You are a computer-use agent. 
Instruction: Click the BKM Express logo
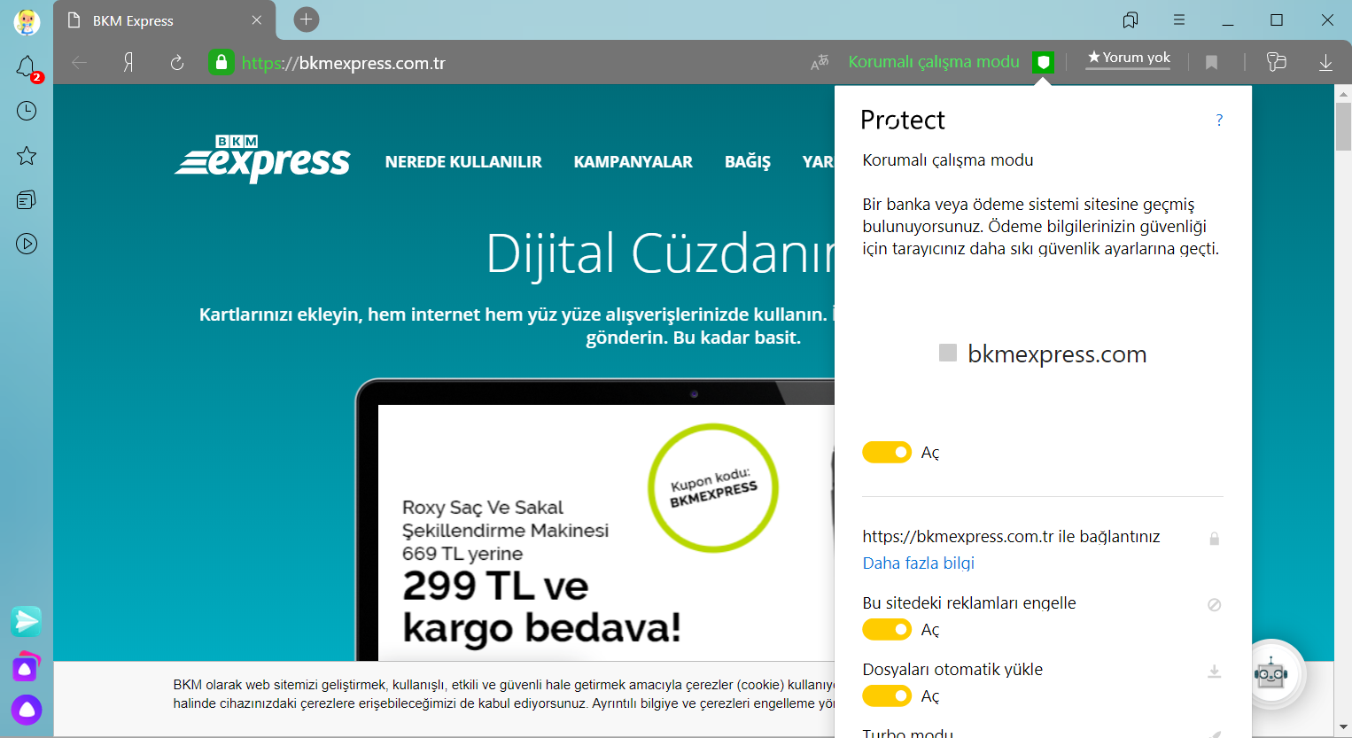tap(263, 159)
